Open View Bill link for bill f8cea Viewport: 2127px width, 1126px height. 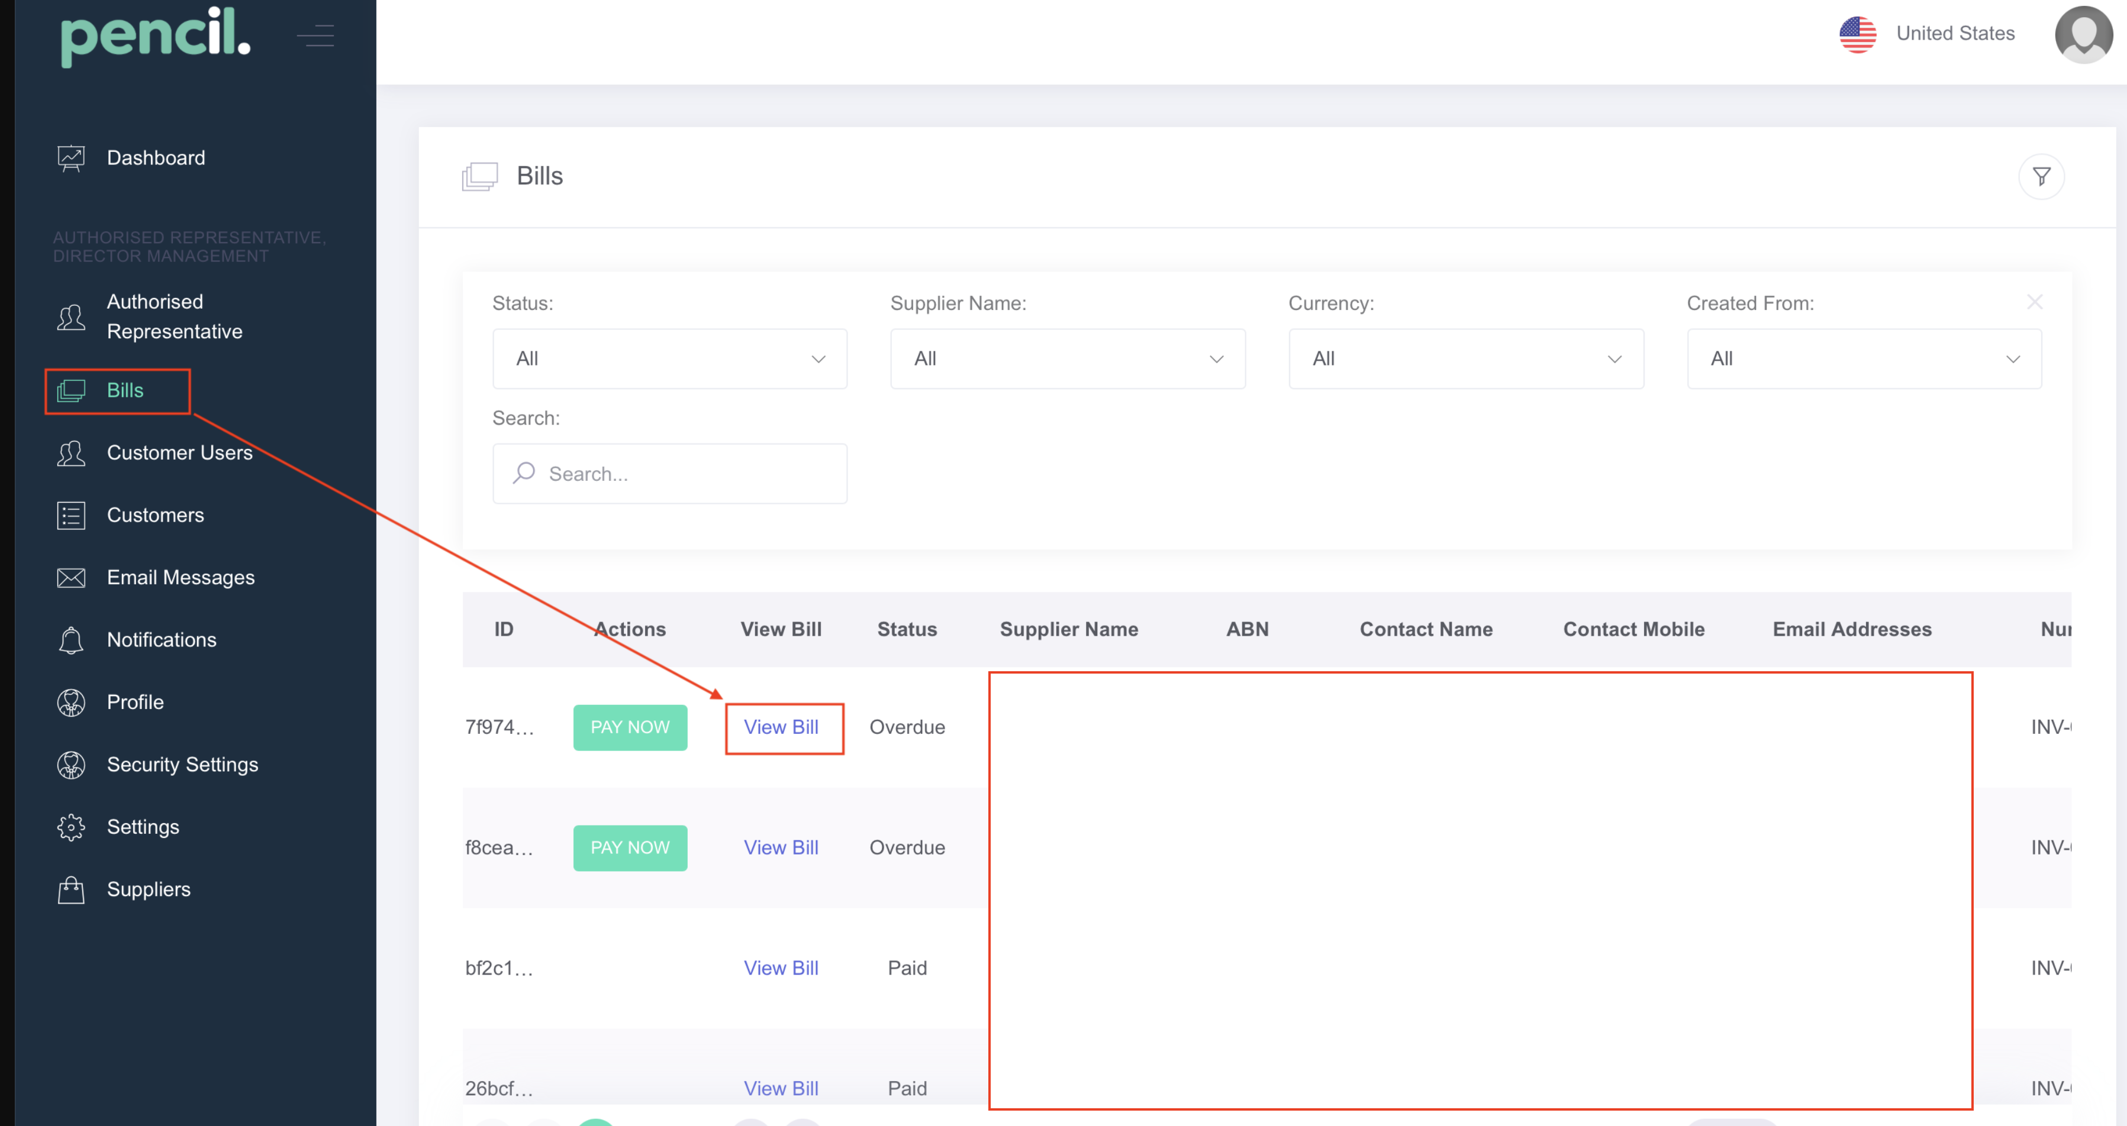tap(780, 847)
